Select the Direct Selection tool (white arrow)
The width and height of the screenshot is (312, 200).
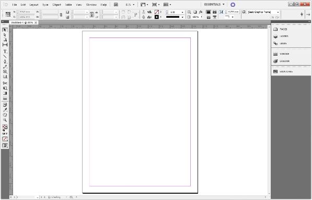point(5,35)
